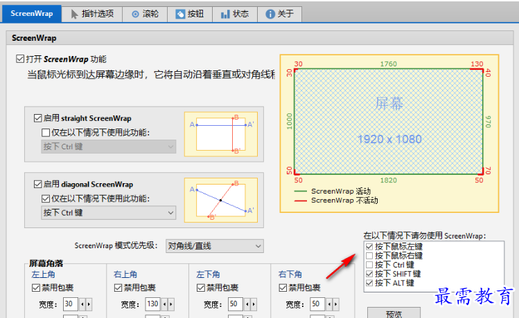The height and width of the screenshot is (318, 519).
Task: Open the 滚轮 tab
Action: [x=145, y=14]
